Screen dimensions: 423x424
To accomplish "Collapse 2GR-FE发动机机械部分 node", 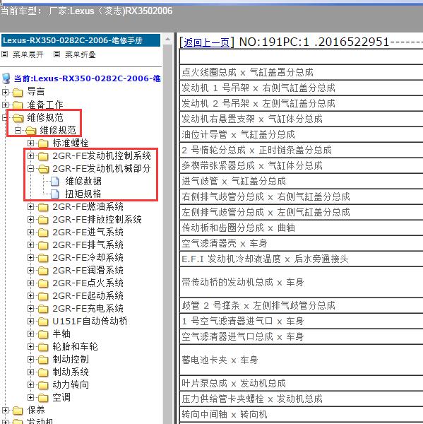I will click(x=31, y=168).
